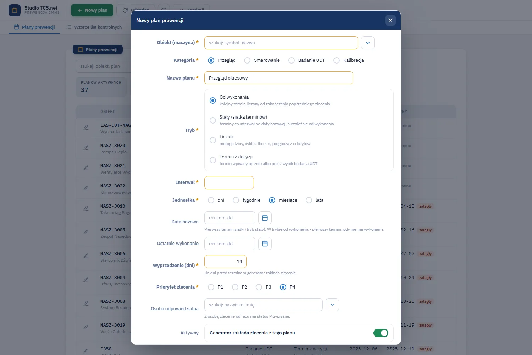Select priority P2 radio button
Image resolution: width=532 pixels, height=355 pixels.
tap(235, 287)
